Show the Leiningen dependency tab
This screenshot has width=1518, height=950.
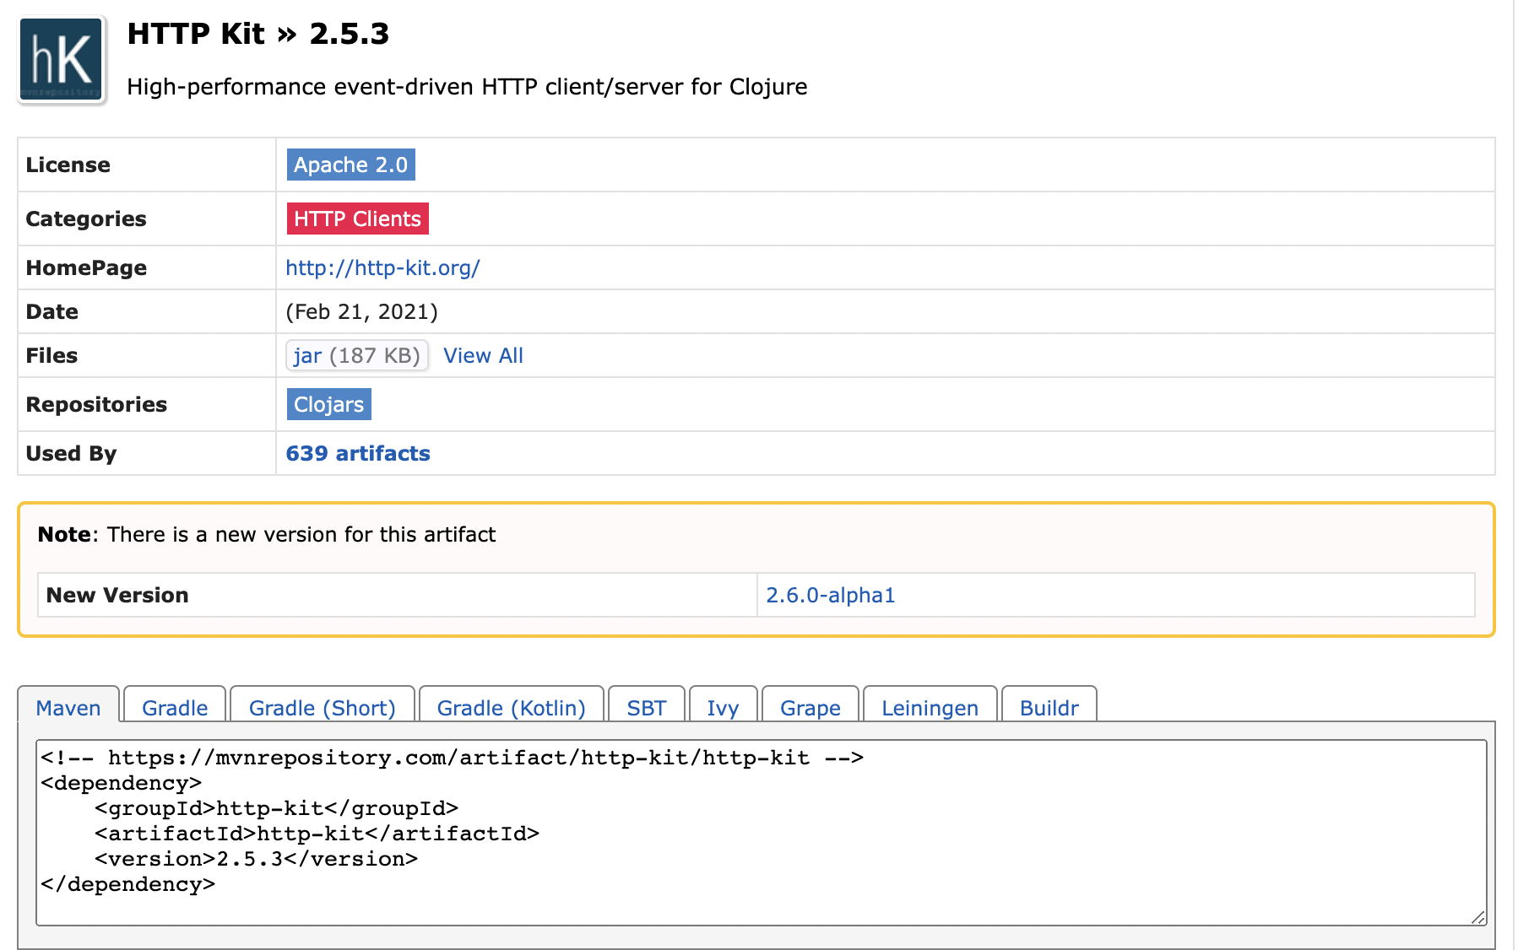(930, 707)
